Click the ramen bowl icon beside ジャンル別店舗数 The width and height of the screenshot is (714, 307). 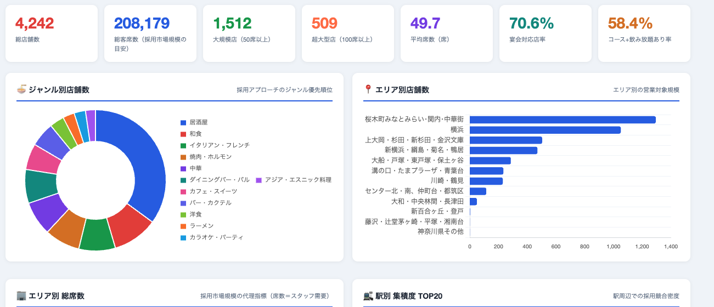[21, 89]
